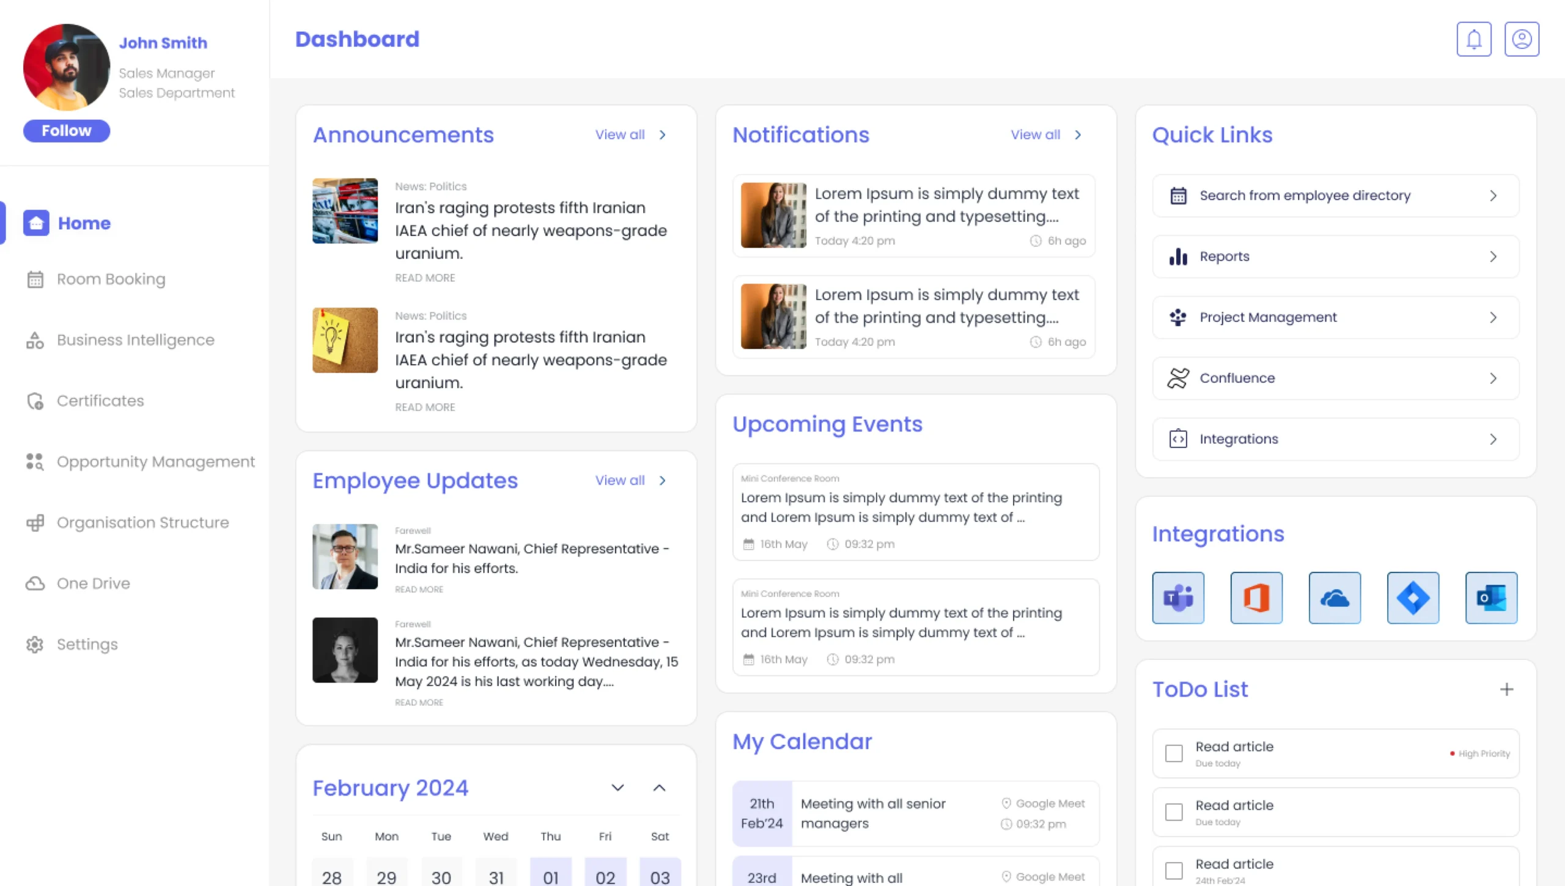Image resolution: width=1565 pixels, height=886 pixels.
Task: Click View all in Announcements
Action: coord(619,134)
